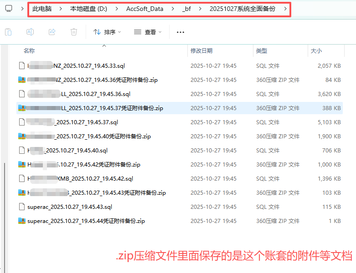The image size is (356, 273).
Task: Sort by the 名称 column header
Action: click(29, 51)
